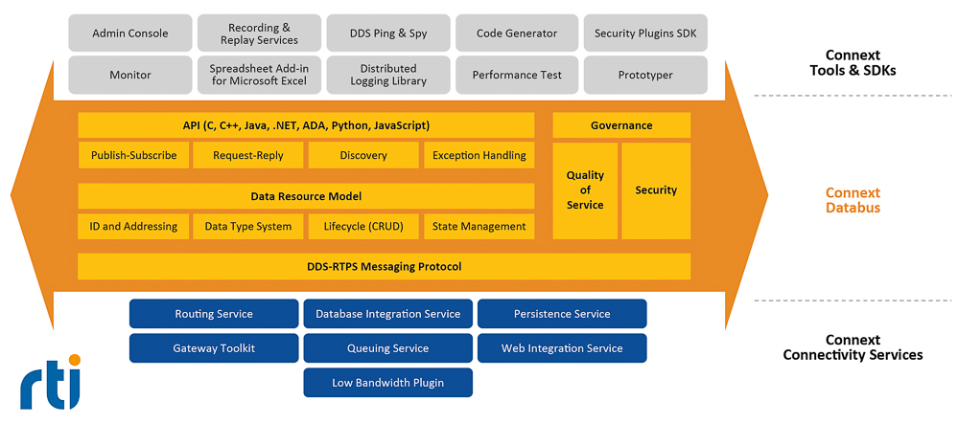Image resolution: width=958 pixels, height=423 pixels.
Task: Select the Publish-Subscribe block
Action: (134, 155)
